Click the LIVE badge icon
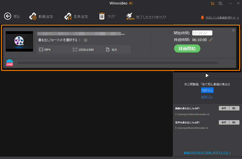The width and height of the screenshot is (242, 159). [10, 63]
